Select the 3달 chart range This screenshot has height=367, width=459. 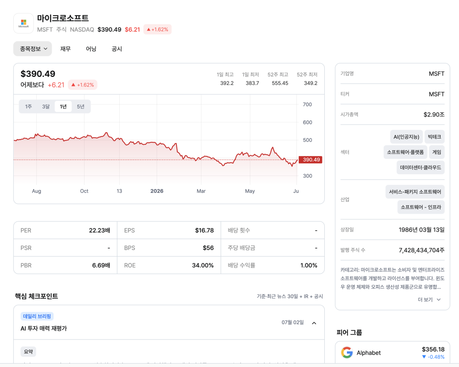[x=46, y=107]
